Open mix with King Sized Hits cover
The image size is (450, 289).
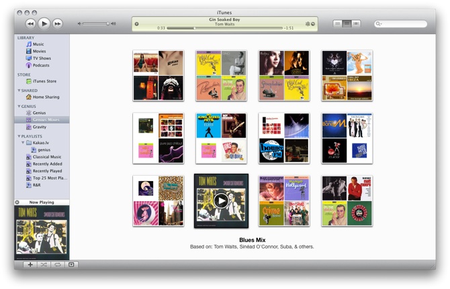click(221, 138)
